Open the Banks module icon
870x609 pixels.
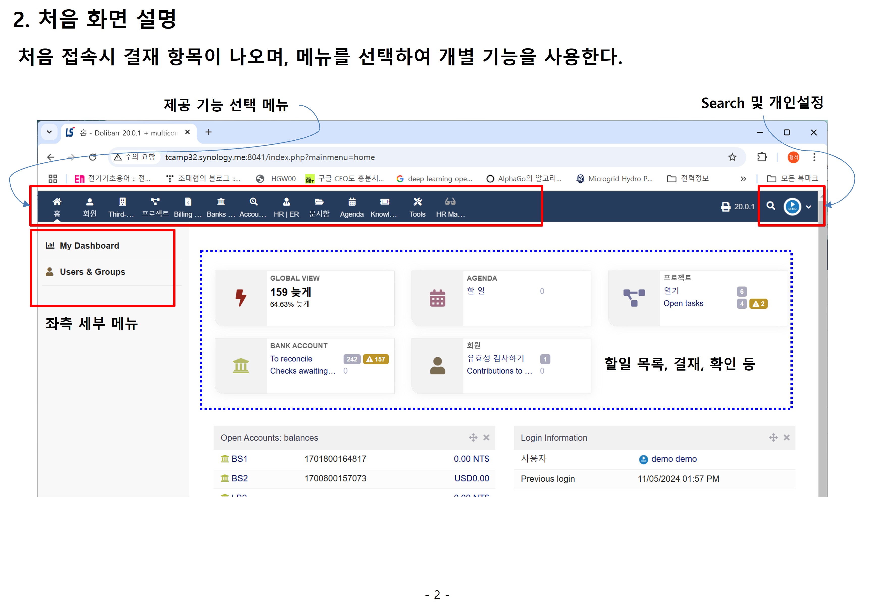click(x=221, y=202)
